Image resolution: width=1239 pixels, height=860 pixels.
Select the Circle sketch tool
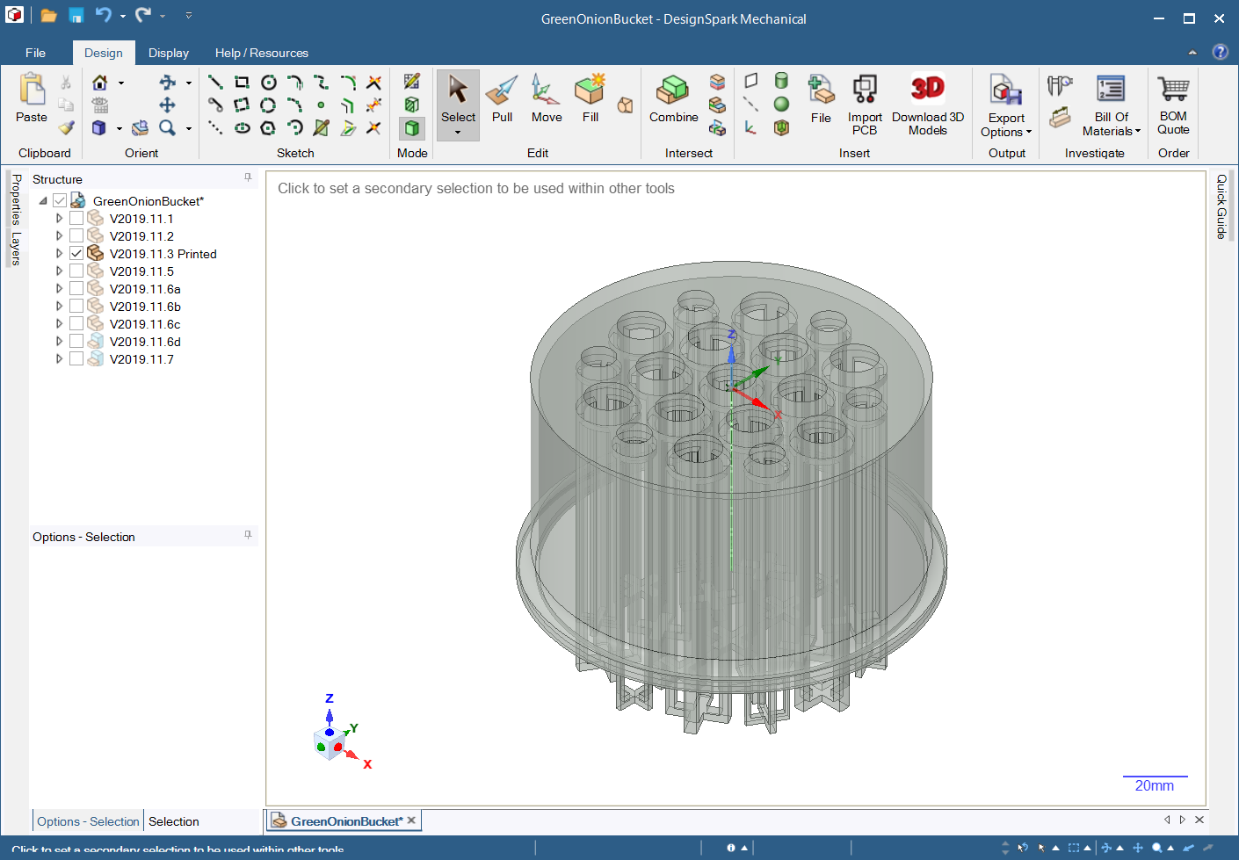pos(269,83)
